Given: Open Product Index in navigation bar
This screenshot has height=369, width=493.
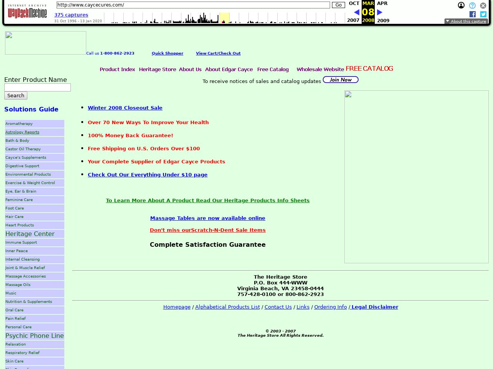Looking at the screenshot, I should point(117,70).
